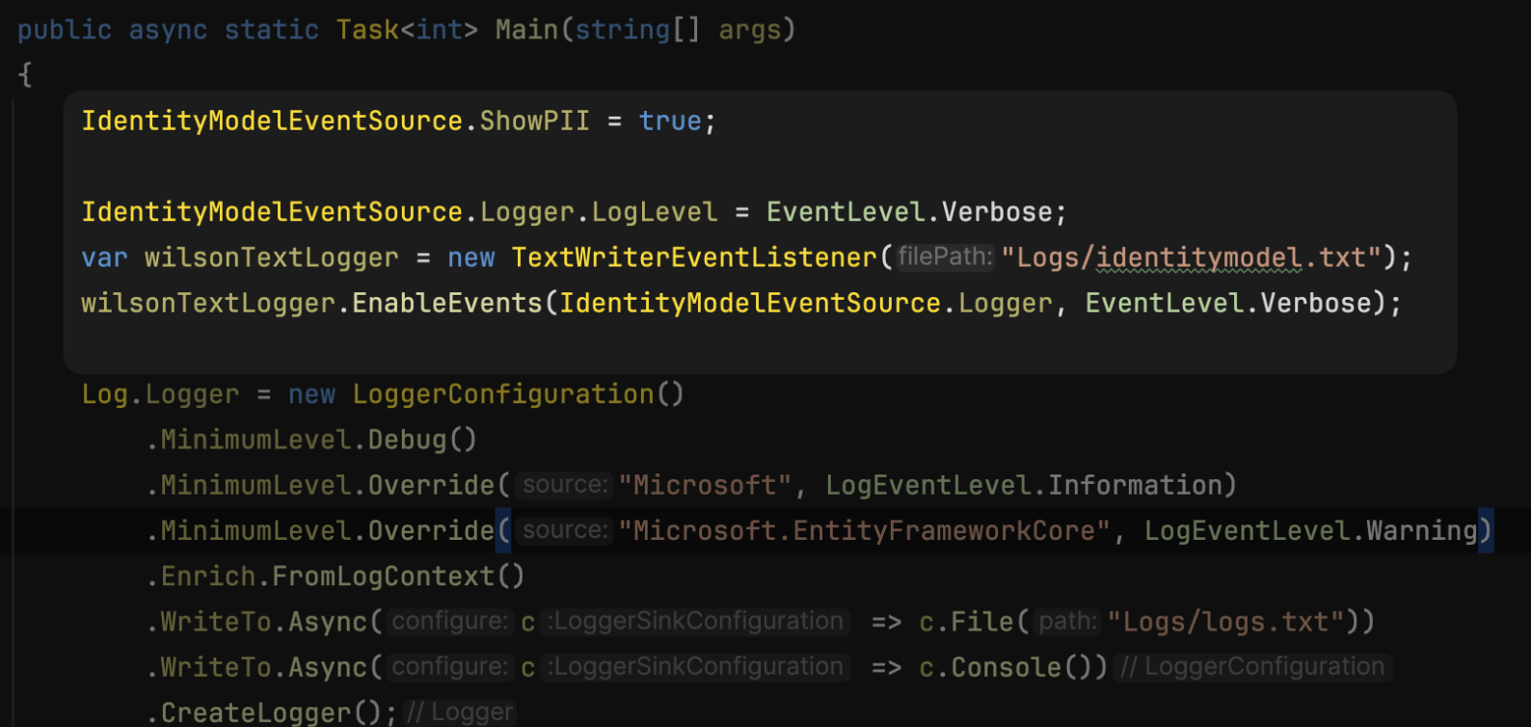Click the EnableEvents method call
1531x727 pixels.
[447, 304]
